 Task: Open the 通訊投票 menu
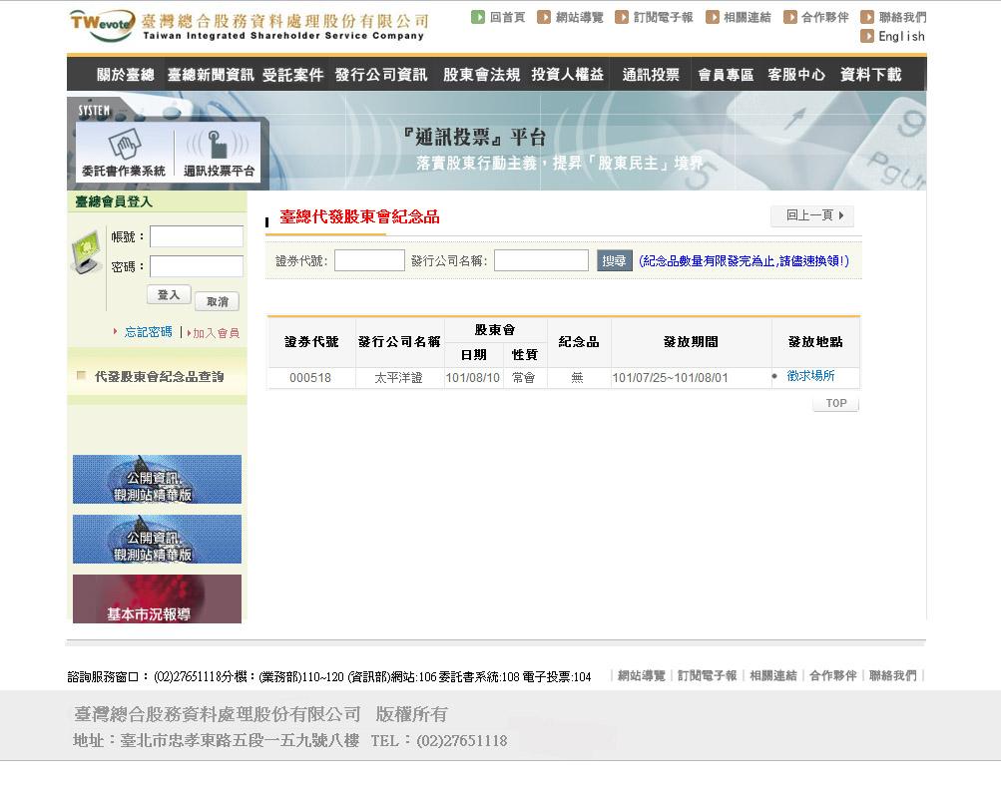coord(651,75)
